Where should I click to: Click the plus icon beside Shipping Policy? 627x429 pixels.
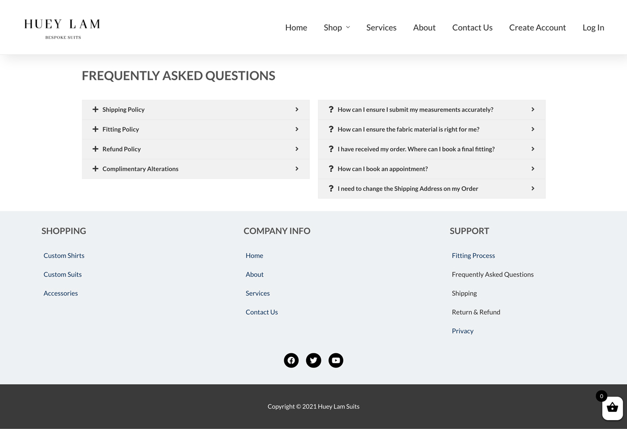(95, 110)
